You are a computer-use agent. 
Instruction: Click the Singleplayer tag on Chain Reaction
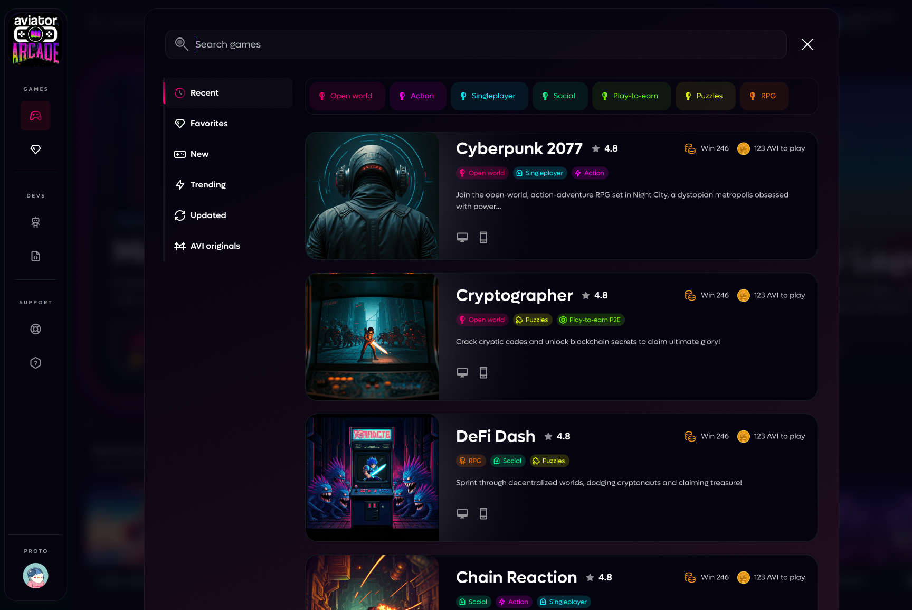click(564, 602)
